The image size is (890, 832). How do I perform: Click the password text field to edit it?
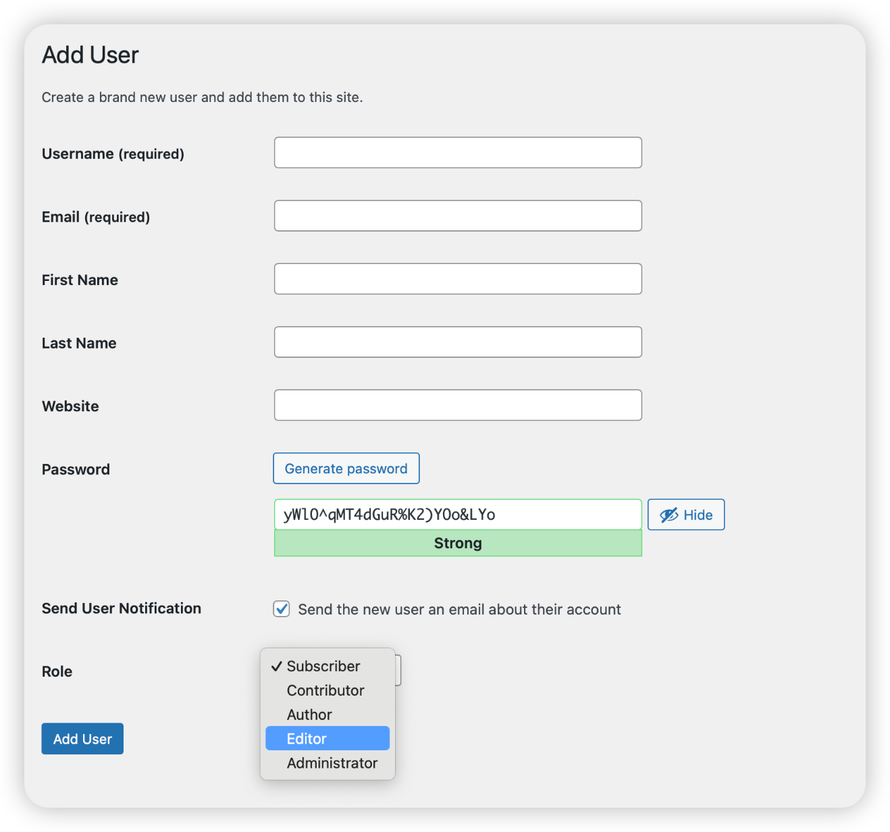coord(458,514)
